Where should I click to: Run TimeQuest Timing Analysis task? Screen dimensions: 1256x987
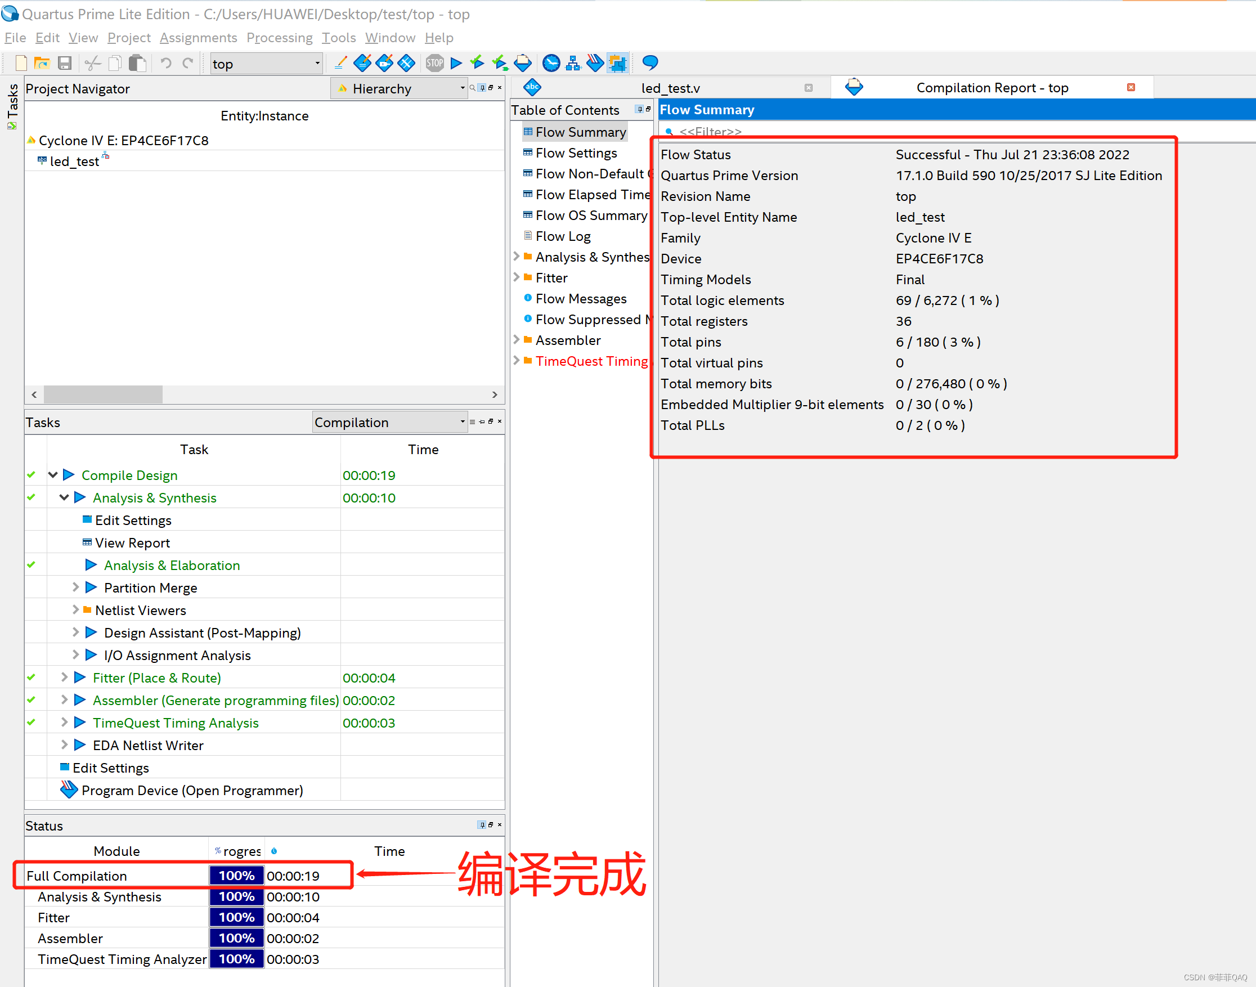click(175, 723)
